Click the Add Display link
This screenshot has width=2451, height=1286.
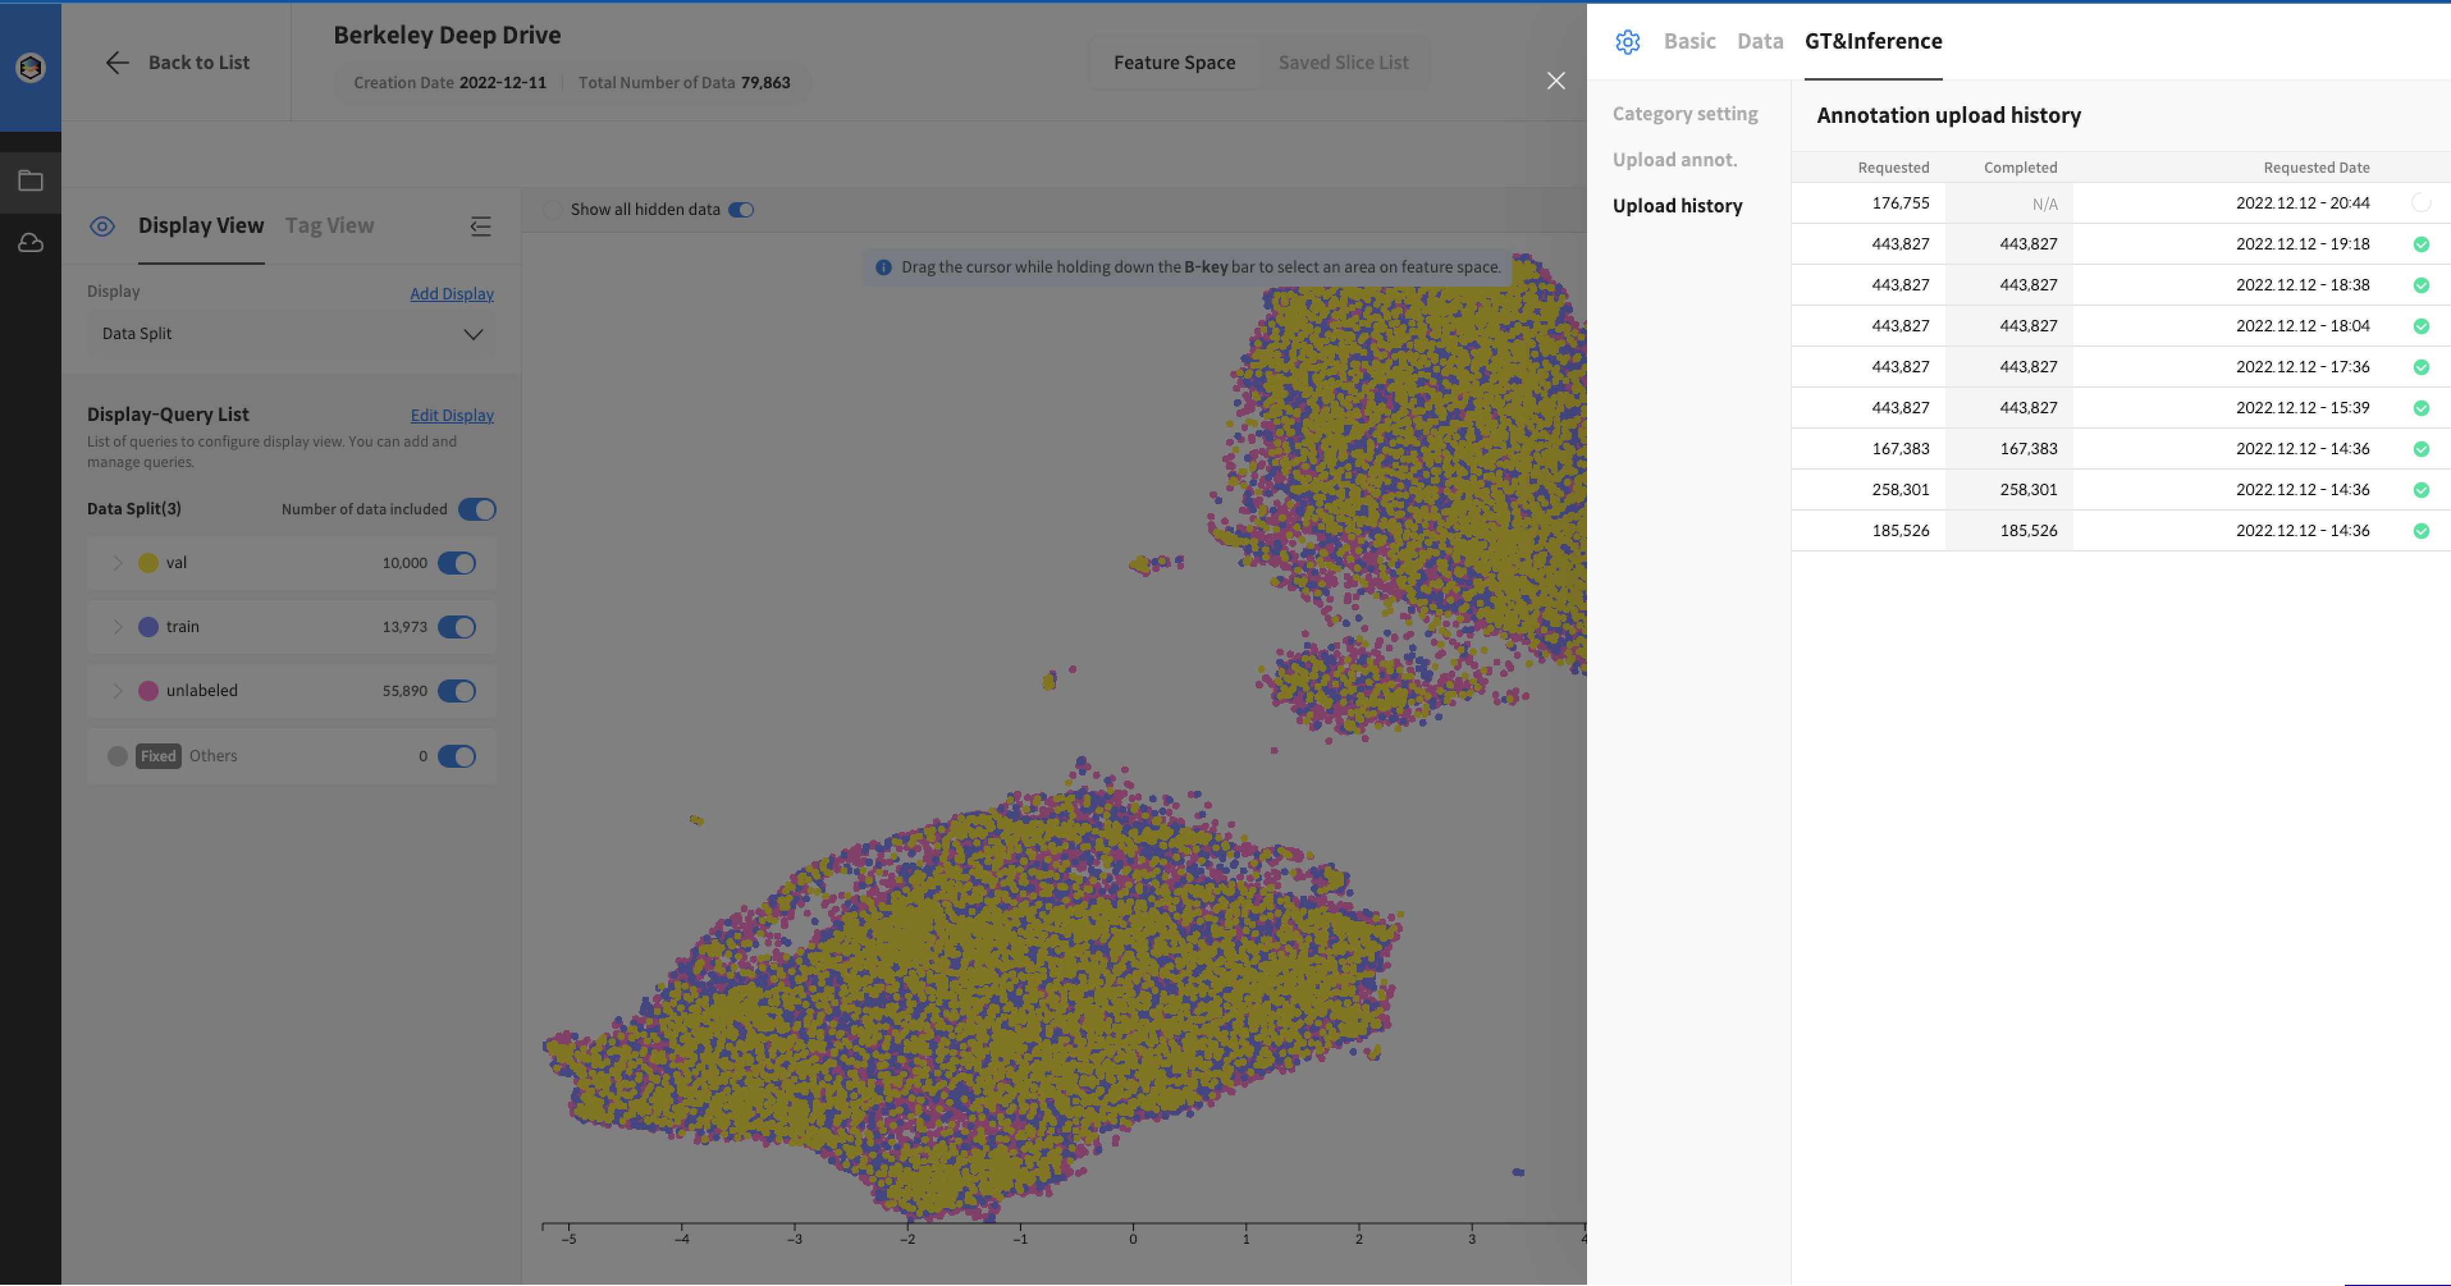452,294
